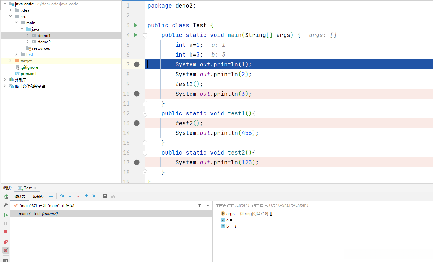
Task: Click the Step Over debugger icon
Action: point(62,196)
